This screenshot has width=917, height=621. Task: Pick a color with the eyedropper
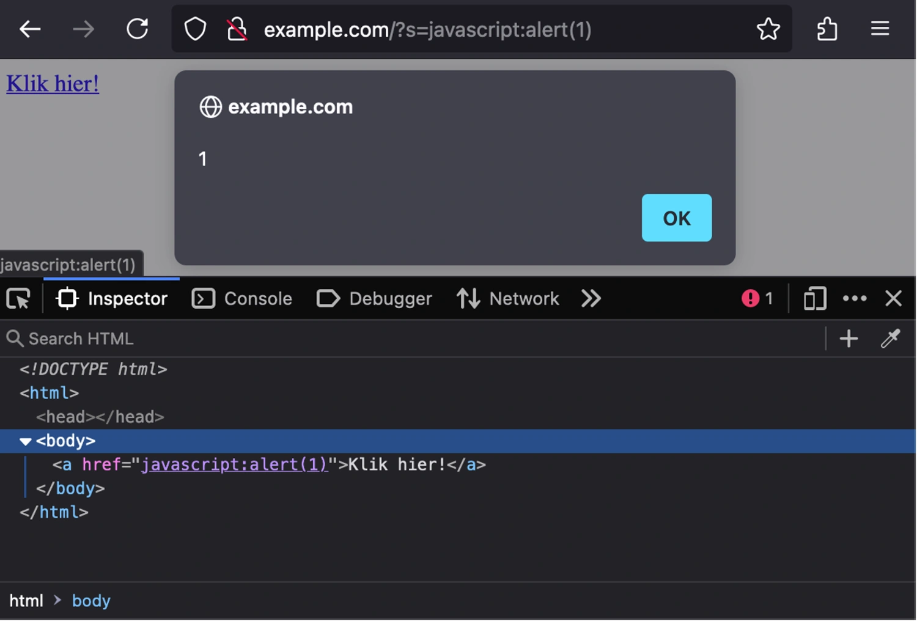(x=890, y=339)
